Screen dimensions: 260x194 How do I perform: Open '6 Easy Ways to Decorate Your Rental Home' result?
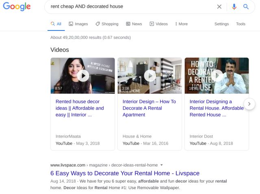125,173
